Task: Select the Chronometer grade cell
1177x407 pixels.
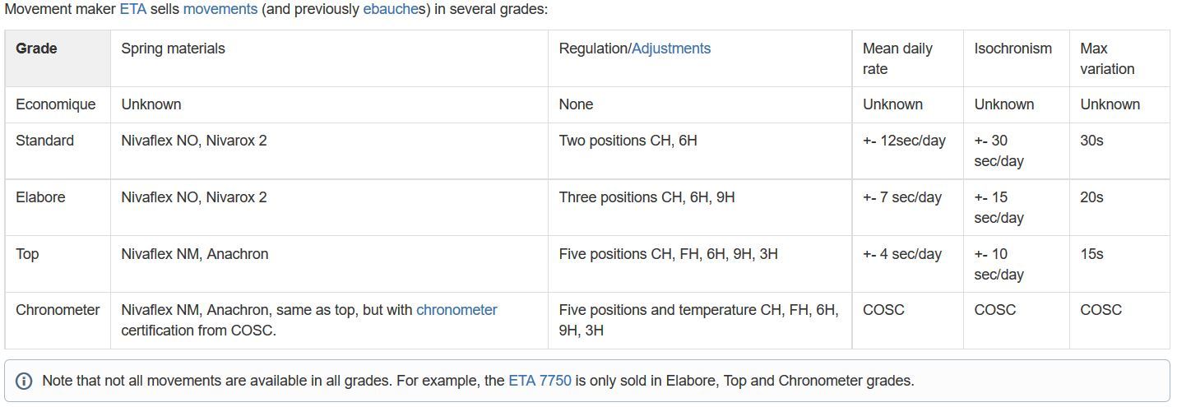Action: click(58, 320)
